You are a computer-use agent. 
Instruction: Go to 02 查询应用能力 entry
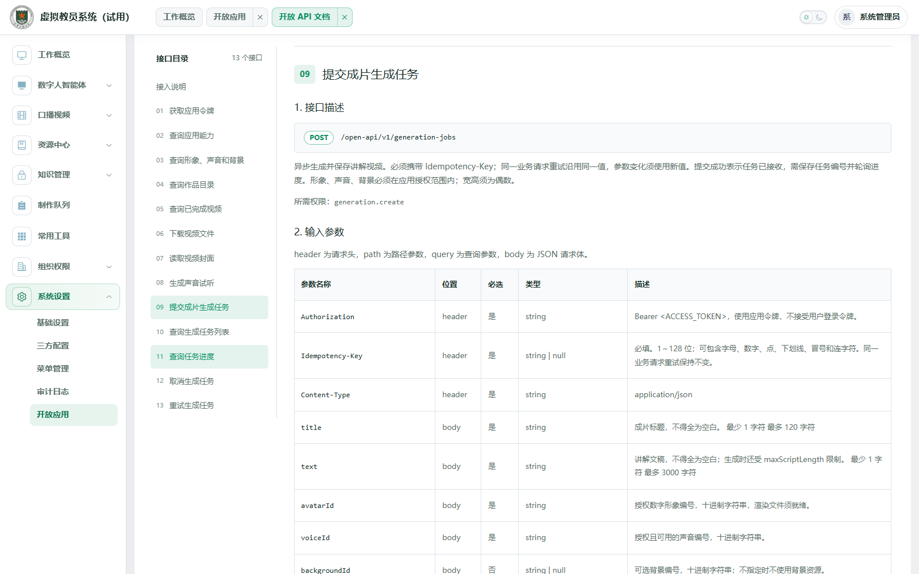point(209,135)
